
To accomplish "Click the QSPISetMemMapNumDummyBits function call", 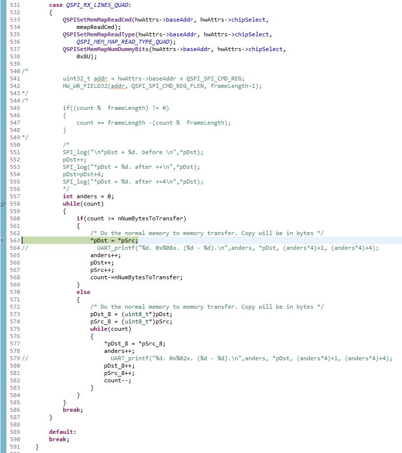I will point(106,49).
